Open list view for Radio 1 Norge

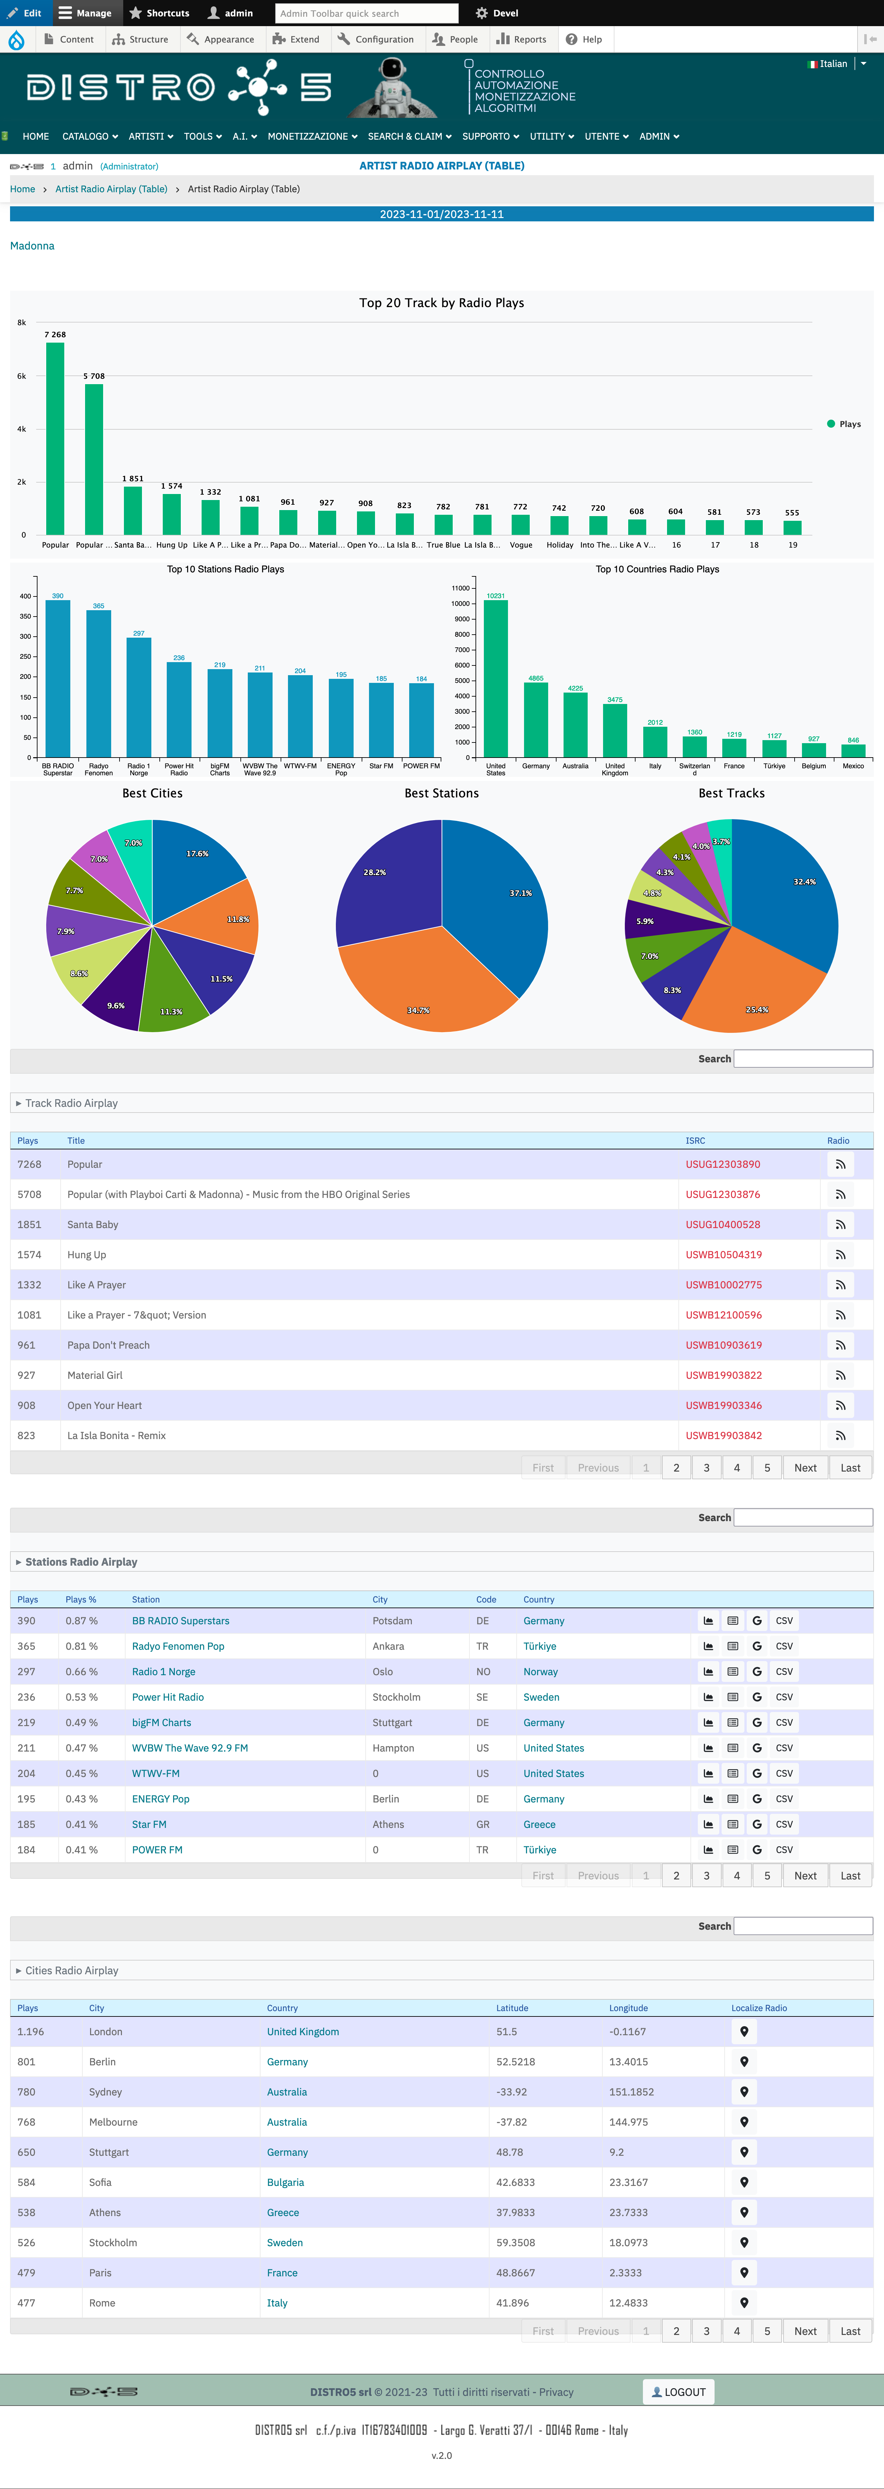(x=733, y=1672)
